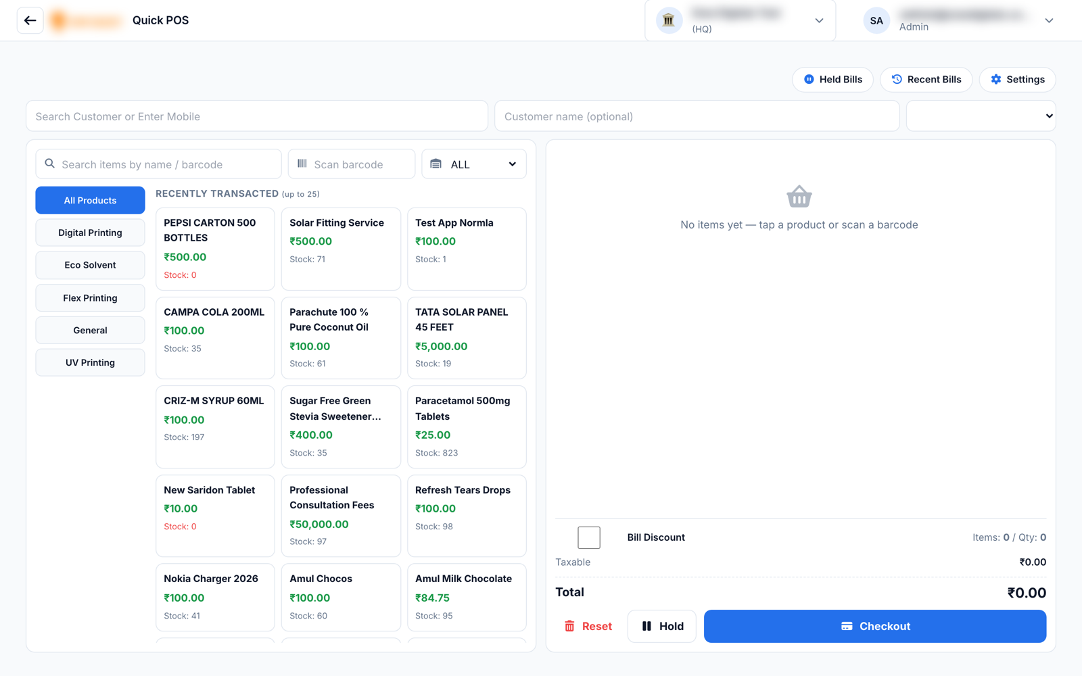The width and height of the screenshot is (1082, 676).
Task: Select Refresh Tears Drops product
Action: tap(467, 516)
